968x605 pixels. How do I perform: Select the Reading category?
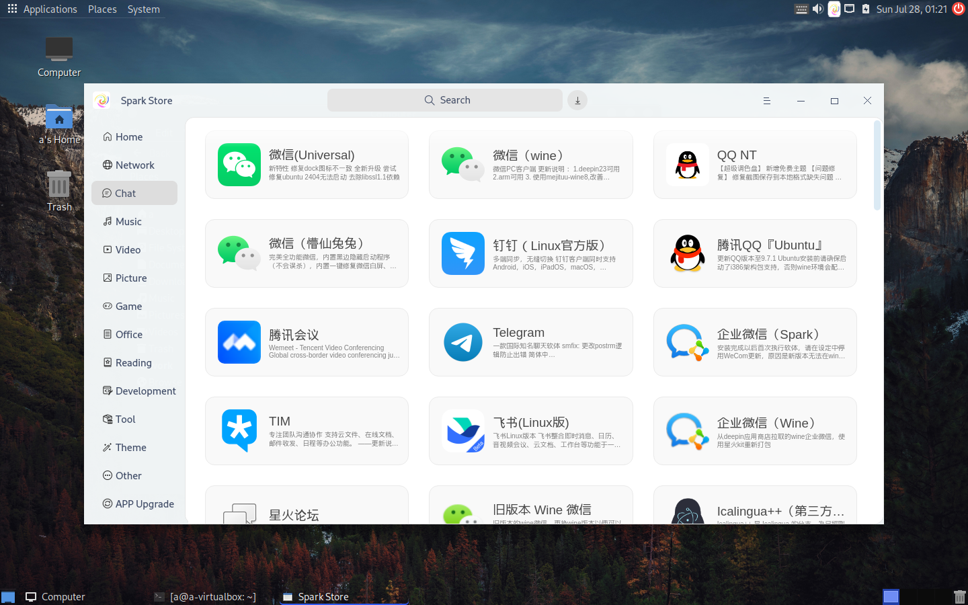click(x=134, y=362)
